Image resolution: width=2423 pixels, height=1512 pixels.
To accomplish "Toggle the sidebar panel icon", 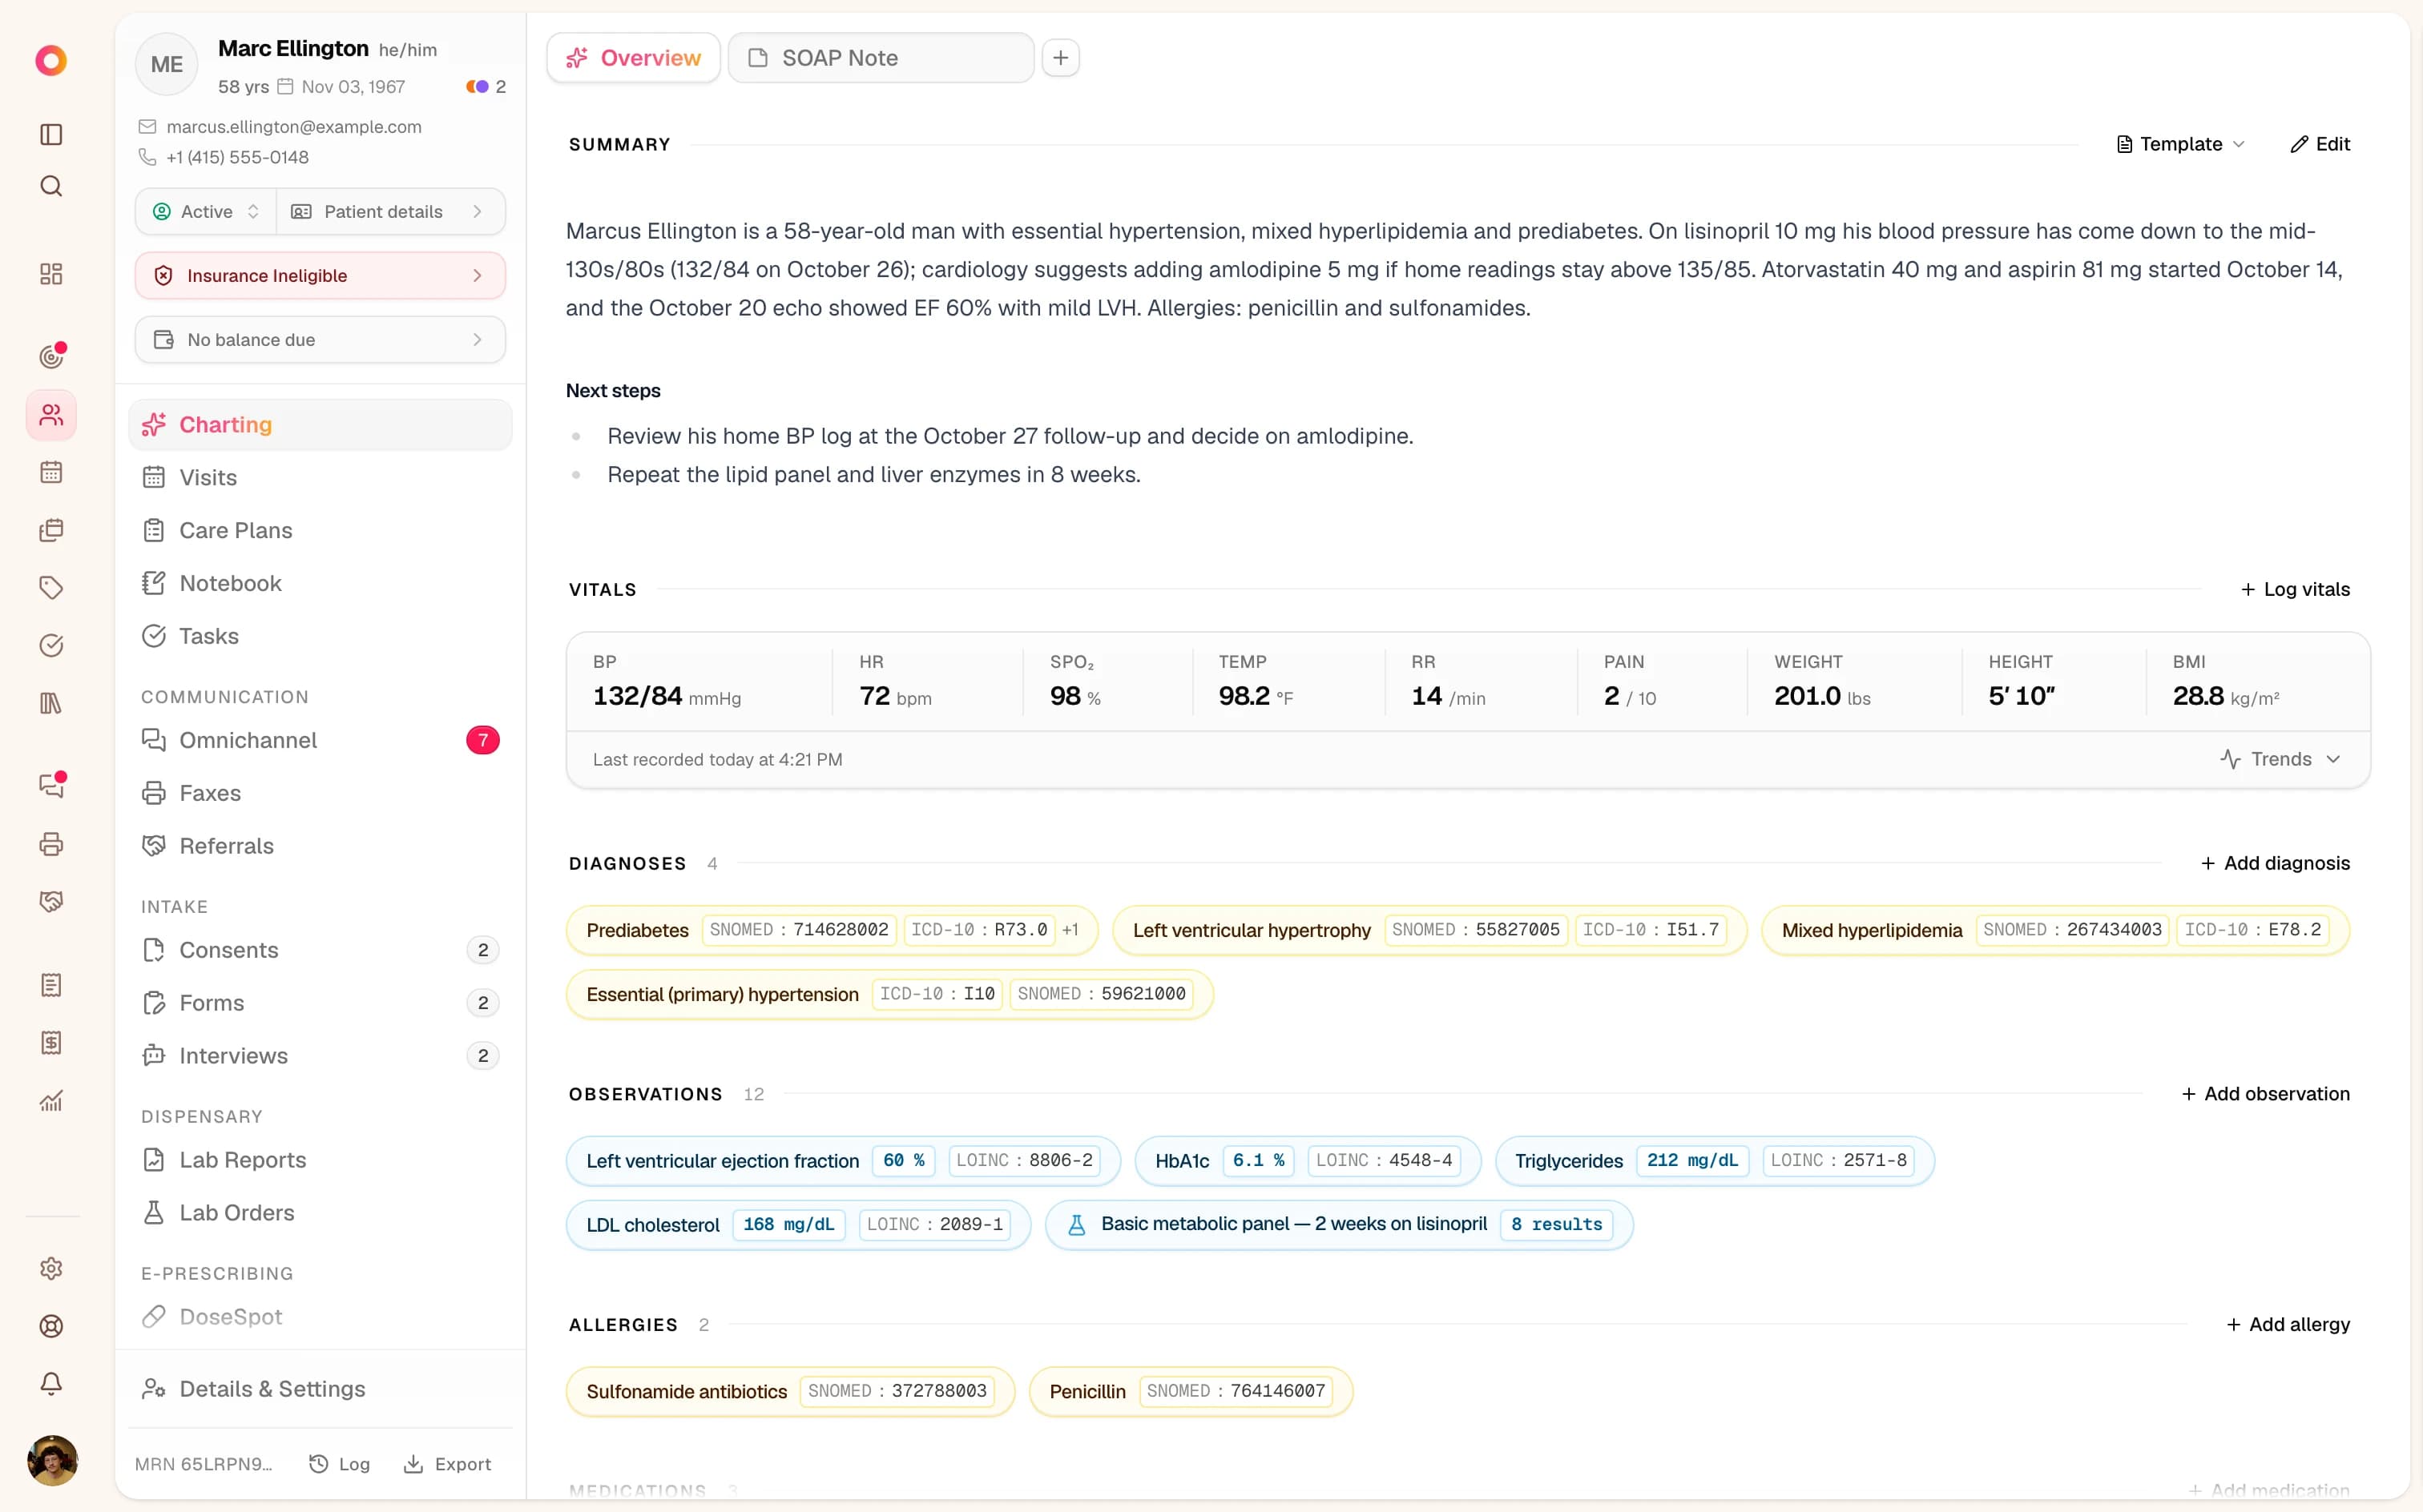I will pos(51,134).
